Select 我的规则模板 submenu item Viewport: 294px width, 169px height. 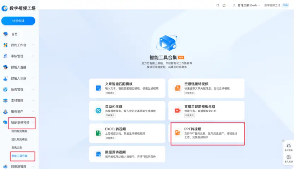(x=19, y=131)
